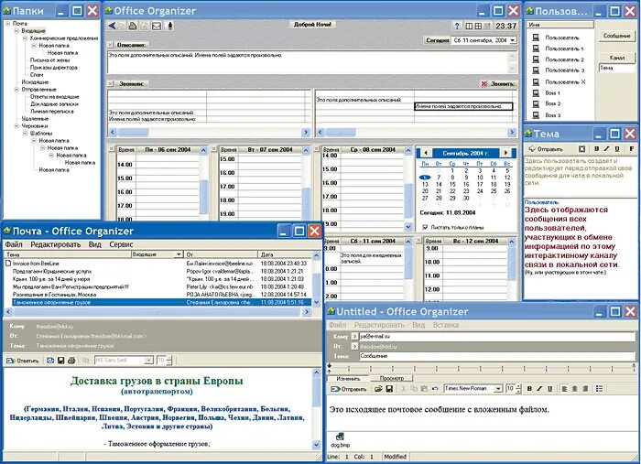The height and width of the screenshot is (464, 641).
Task: Center text in Untitled message toolbar
Action: 575,389
